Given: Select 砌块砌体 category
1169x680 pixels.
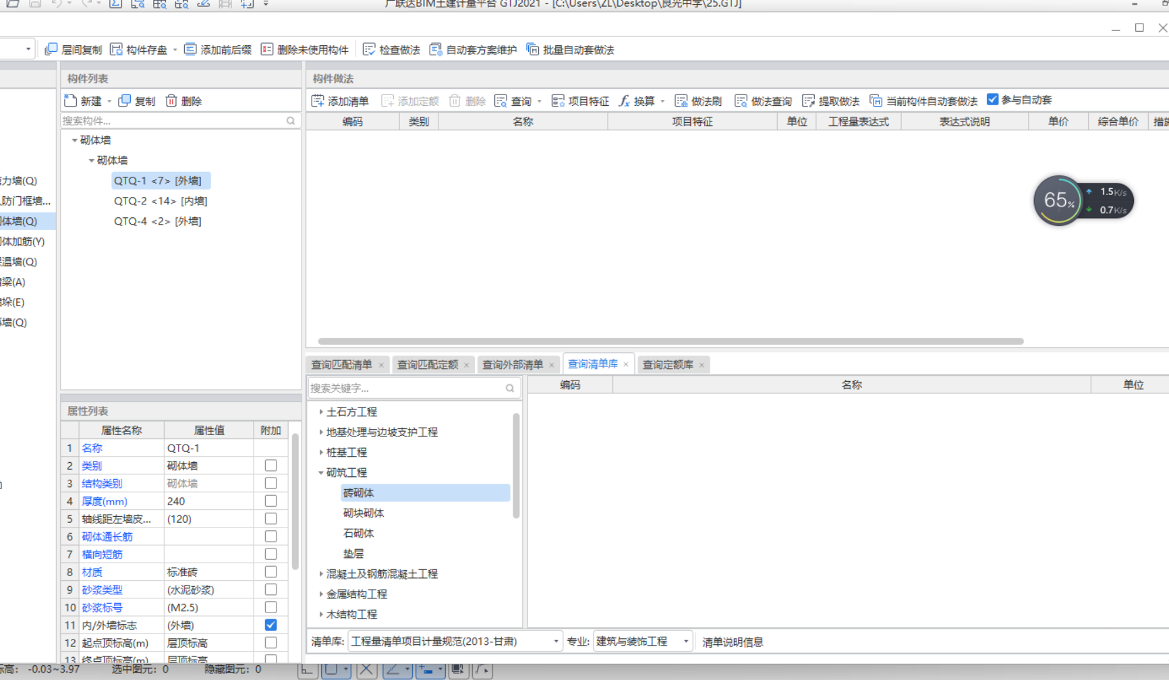Looking at the screenshot, I should coord(364,513).
